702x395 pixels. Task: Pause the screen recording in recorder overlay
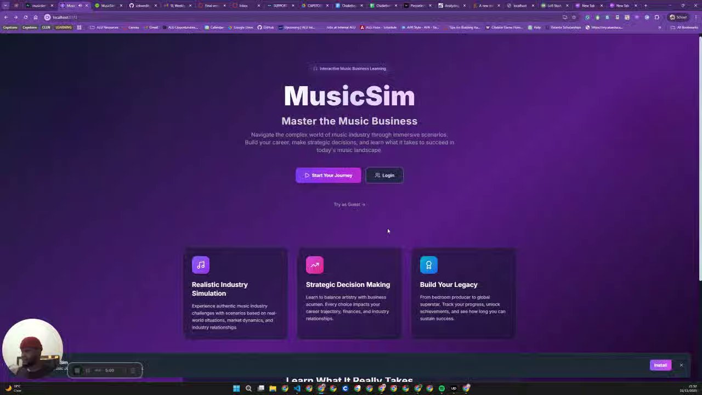(x=88, y=370)
